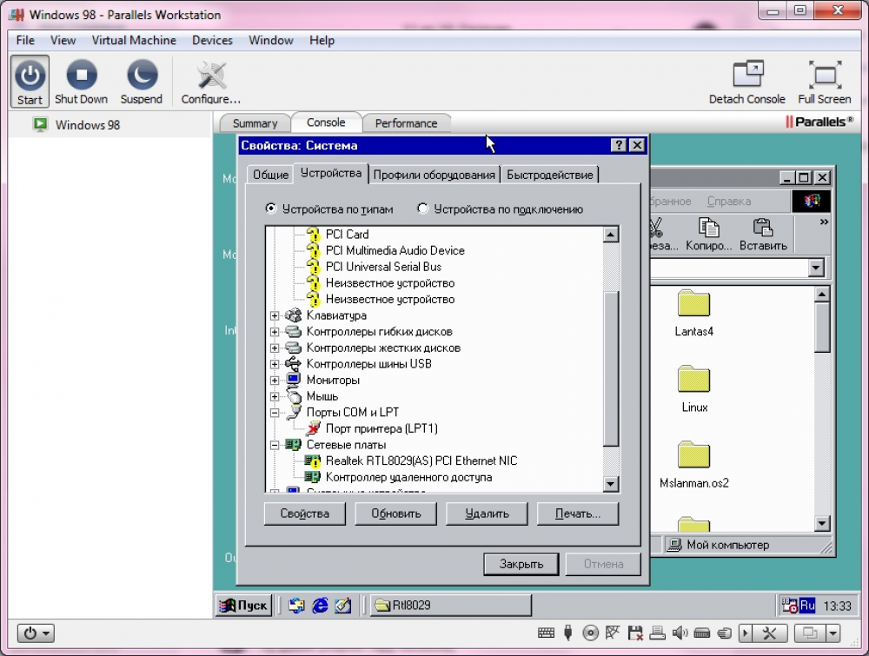Viewport: 869px width, 656px height.
Task: Click the wrench tools button in status bar
Action: pyautogui.click(x=769, y=633)
